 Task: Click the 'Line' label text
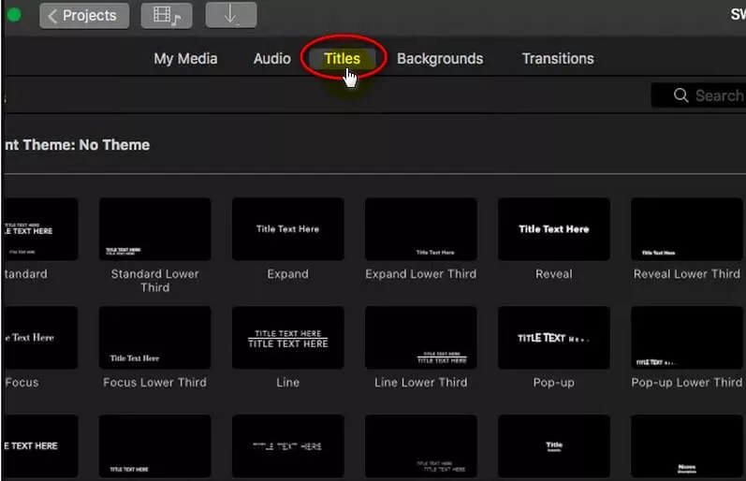click(x=288, y=383)
